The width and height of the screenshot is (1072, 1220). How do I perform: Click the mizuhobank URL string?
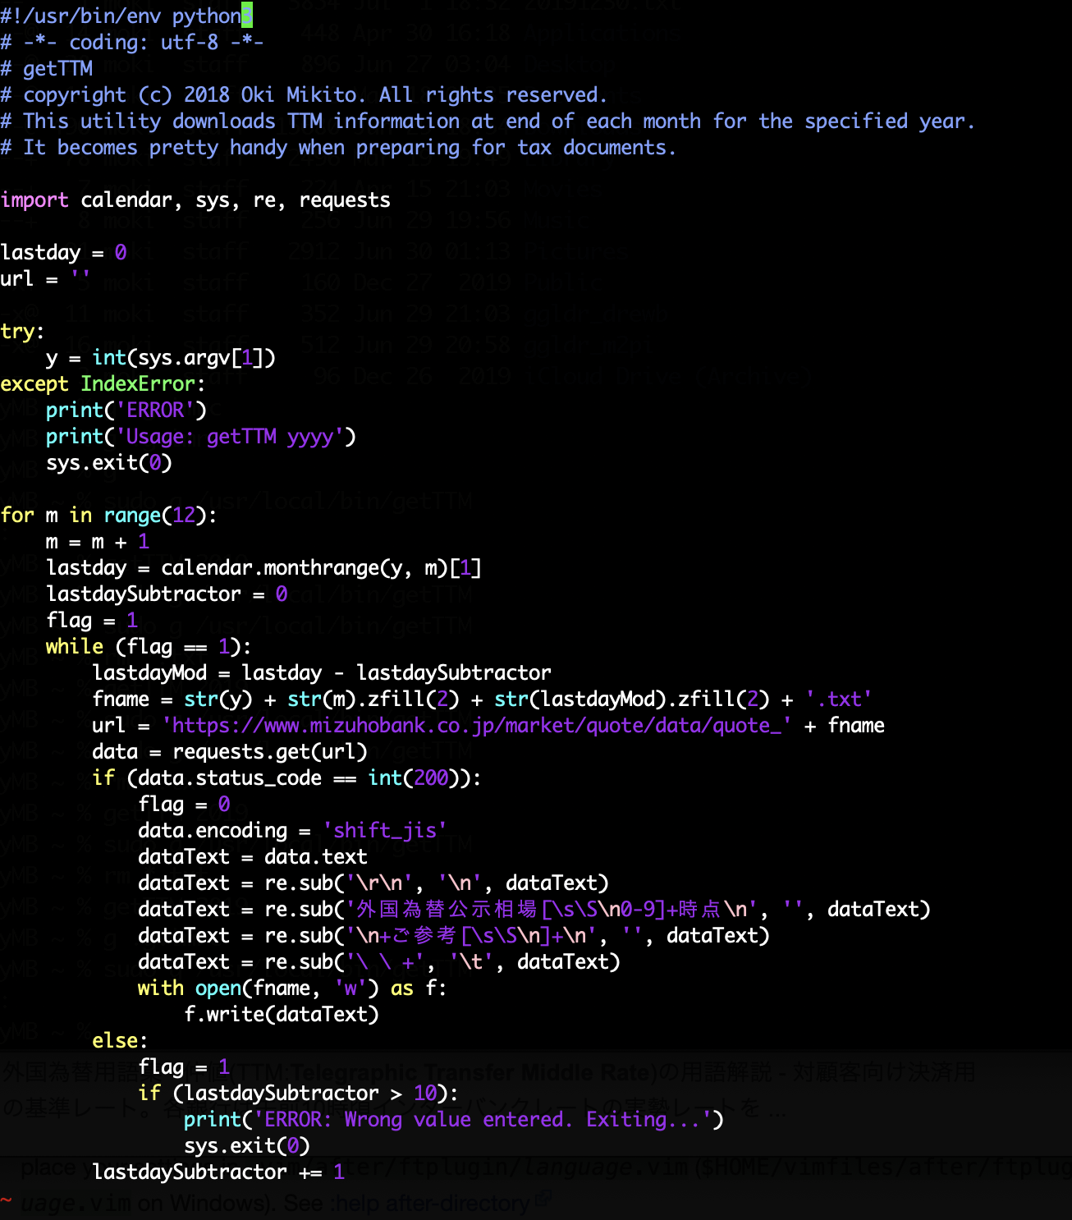tap(476, 726)
